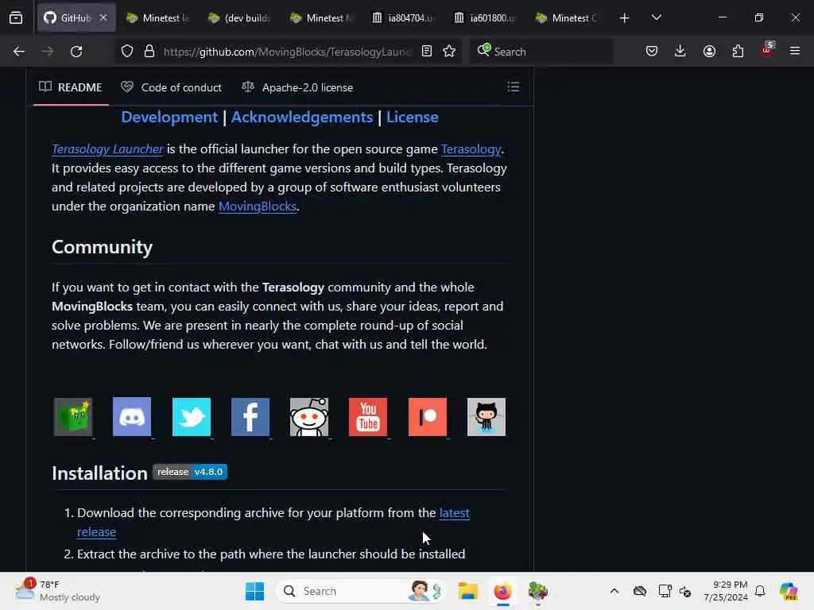Click the Windows taskbar Search box
The height and width of the screenshot is (610, 814).
tap(362, 591)
